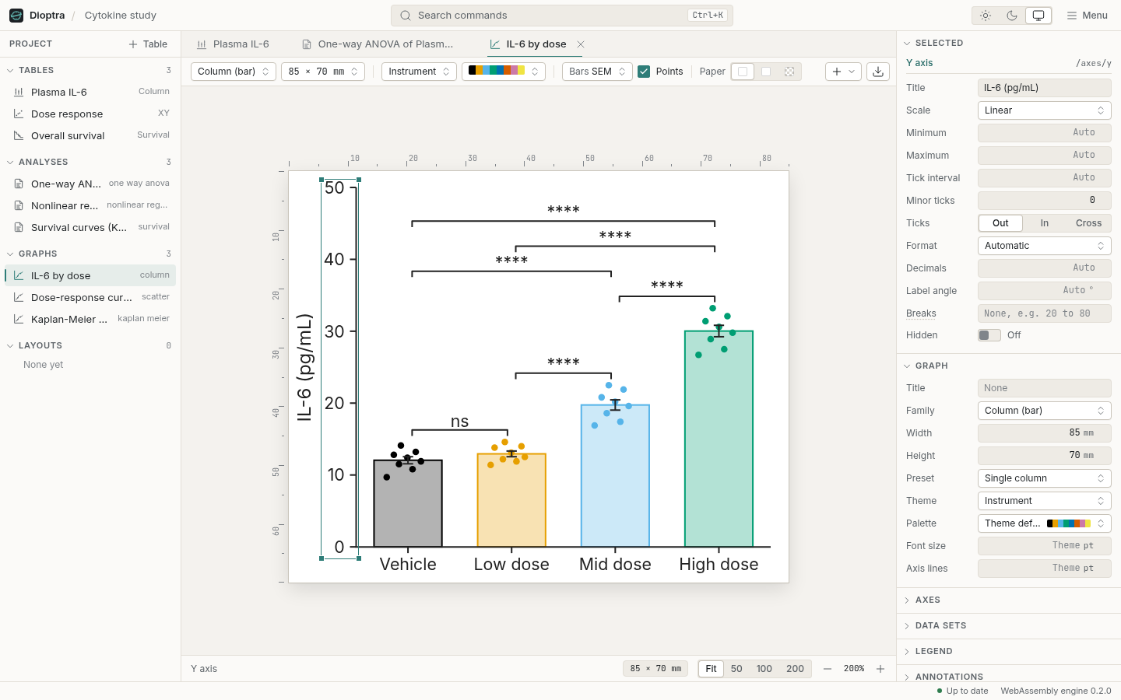This screenshot has height=700, width=1121.
Task: Click the add Table button
Action: tap(148, 44)
